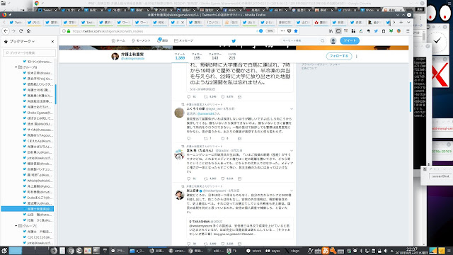
Task: Open the Firefox hamburger menu
Action: click(408, 31)
